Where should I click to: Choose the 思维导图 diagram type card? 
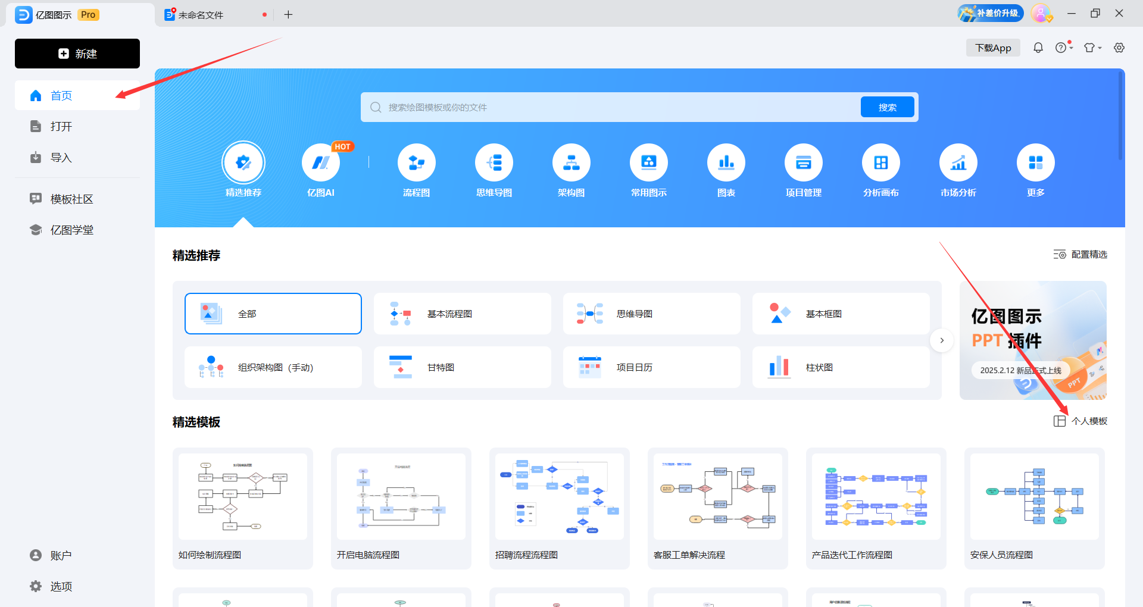click(x=652, y=314)
